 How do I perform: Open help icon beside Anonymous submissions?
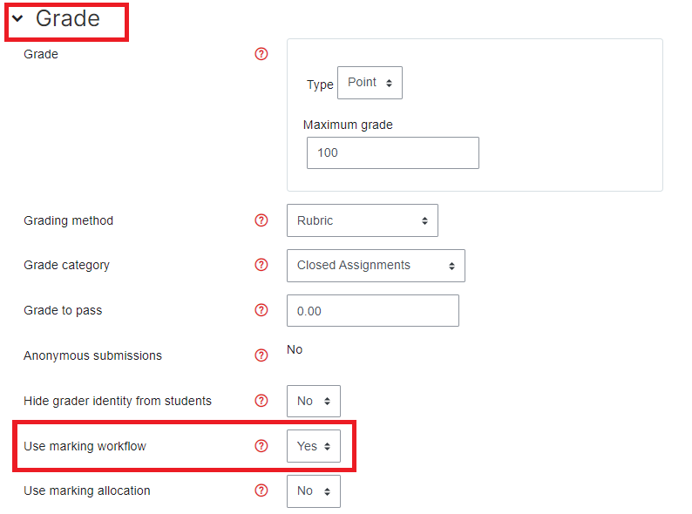(x=261, y=355)
